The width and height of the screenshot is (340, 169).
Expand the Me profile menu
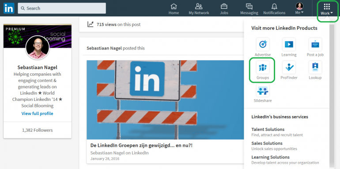299,9
